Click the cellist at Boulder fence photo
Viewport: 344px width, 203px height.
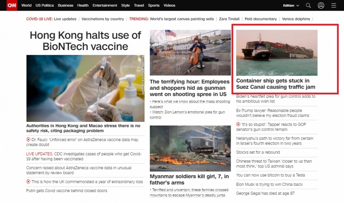pos(190,53)
